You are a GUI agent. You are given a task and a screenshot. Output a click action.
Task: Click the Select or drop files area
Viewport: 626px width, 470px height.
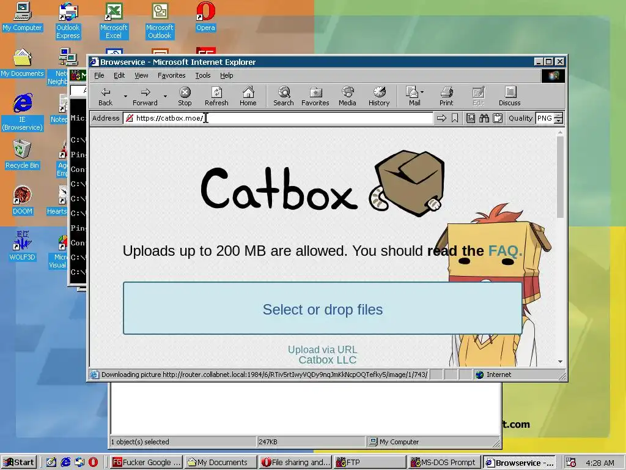coord(323,308)
